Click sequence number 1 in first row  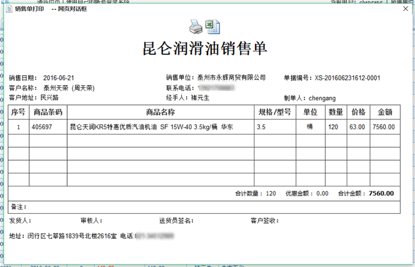coord(18,127)
